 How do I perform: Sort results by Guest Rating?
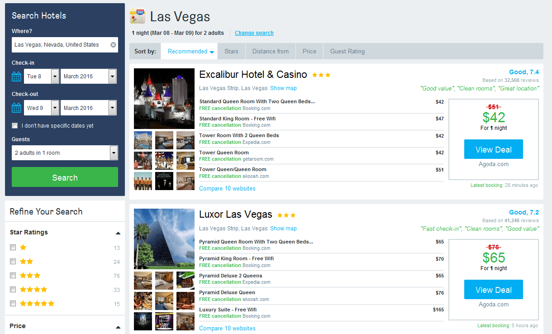[347, 52]
